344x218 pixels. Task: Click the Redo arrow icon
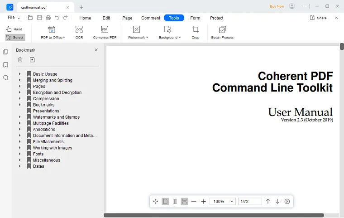click(x=65, y=18)
